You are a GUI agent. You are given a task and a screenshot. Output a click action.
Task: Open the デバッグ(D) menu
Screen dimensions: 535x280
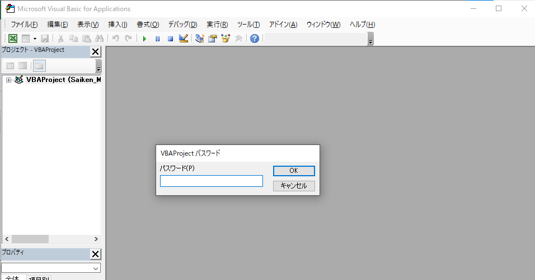click(182, 25)
